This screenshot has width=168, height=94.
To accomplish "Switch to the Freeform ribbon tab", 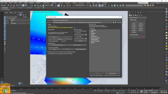I will click(12, 8).
